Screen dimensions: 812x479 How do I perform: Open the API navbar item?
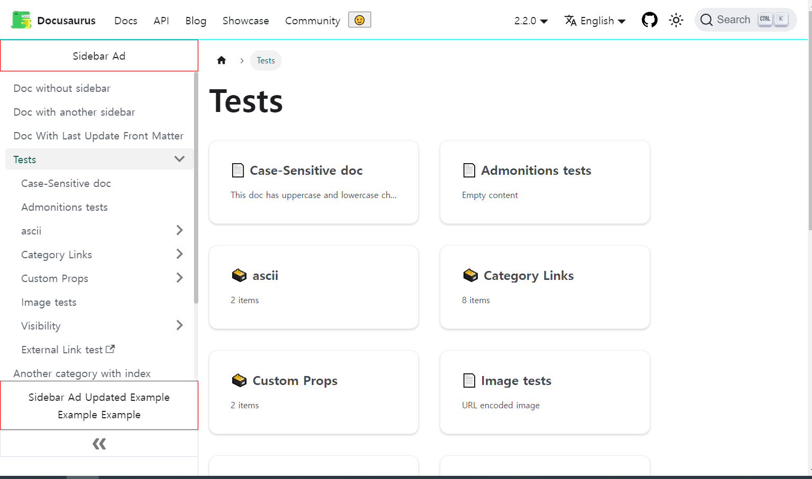pyautogui.click(x=161, y=21)
